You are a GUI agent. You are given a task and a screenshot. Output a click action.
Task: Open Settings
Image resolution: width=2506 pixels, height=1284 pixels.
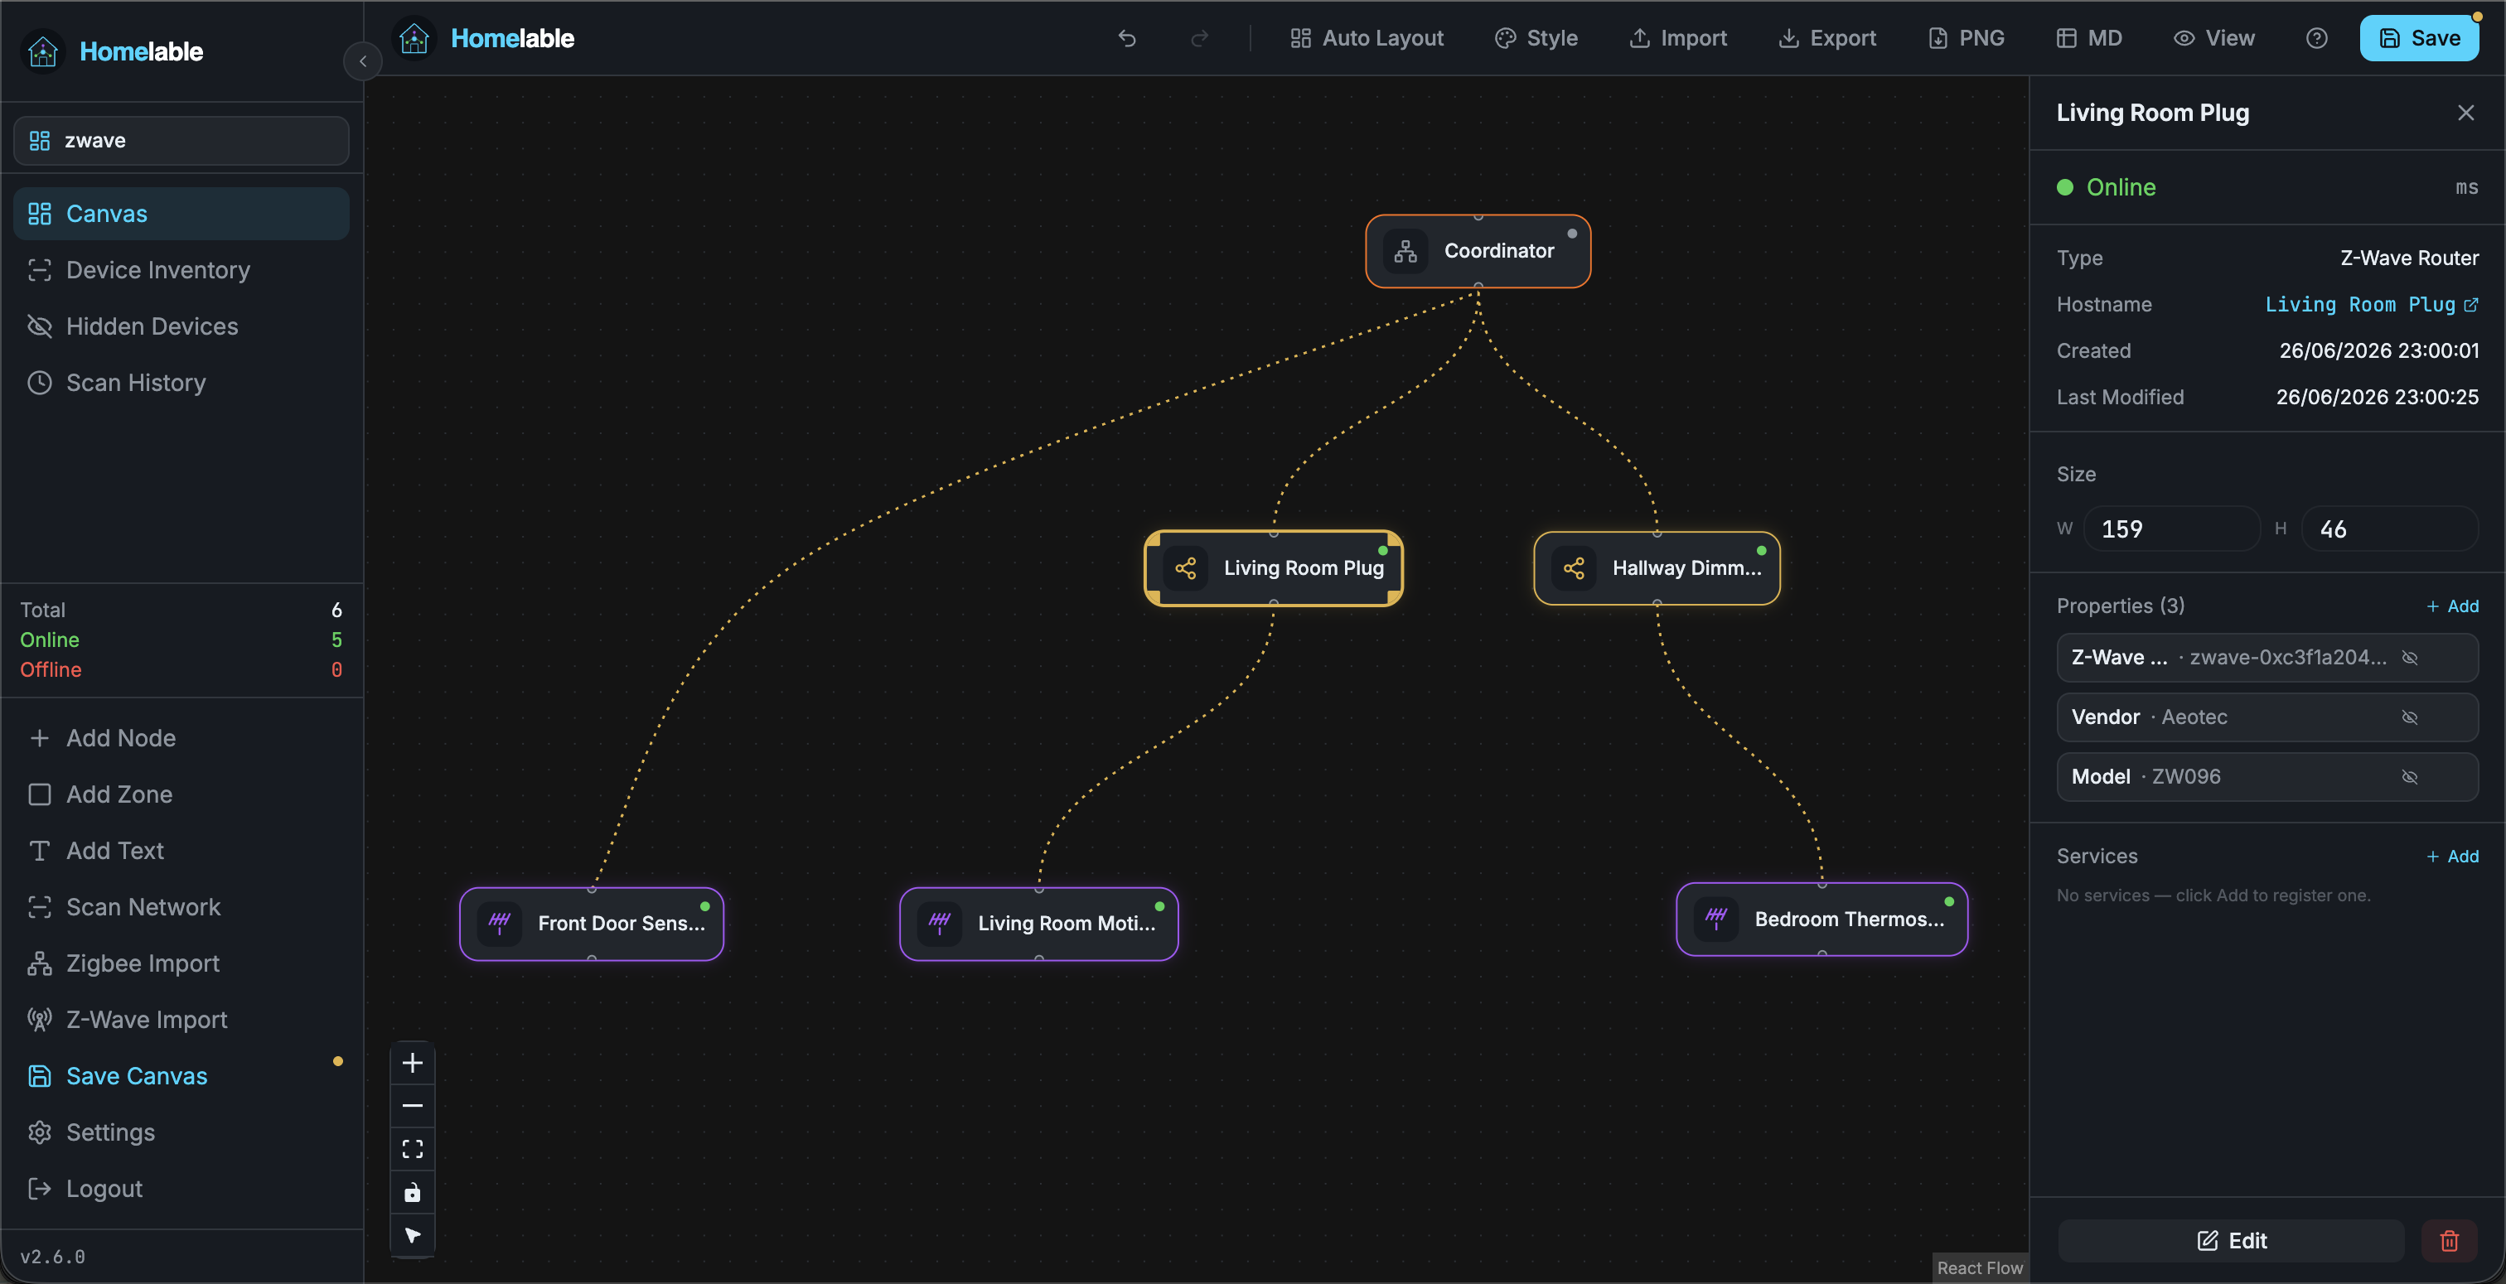coord(181,1133)
